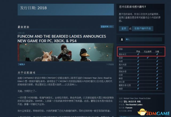The height and width of the screenshot is (117, 171).
Task: Click the 9 条留言 comments link
Action: coord(110,64)
